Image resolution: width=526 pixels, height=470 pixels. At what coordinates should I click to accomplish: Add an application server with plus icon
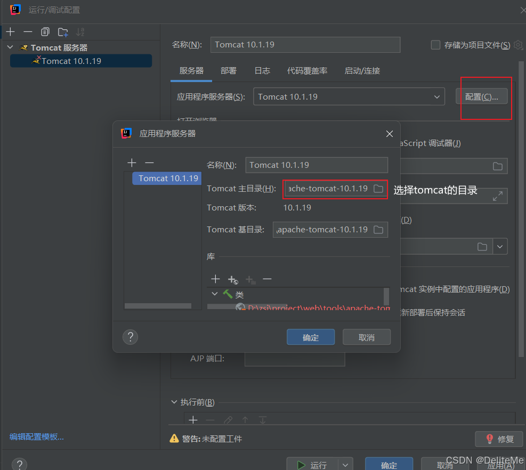point(132,163)
